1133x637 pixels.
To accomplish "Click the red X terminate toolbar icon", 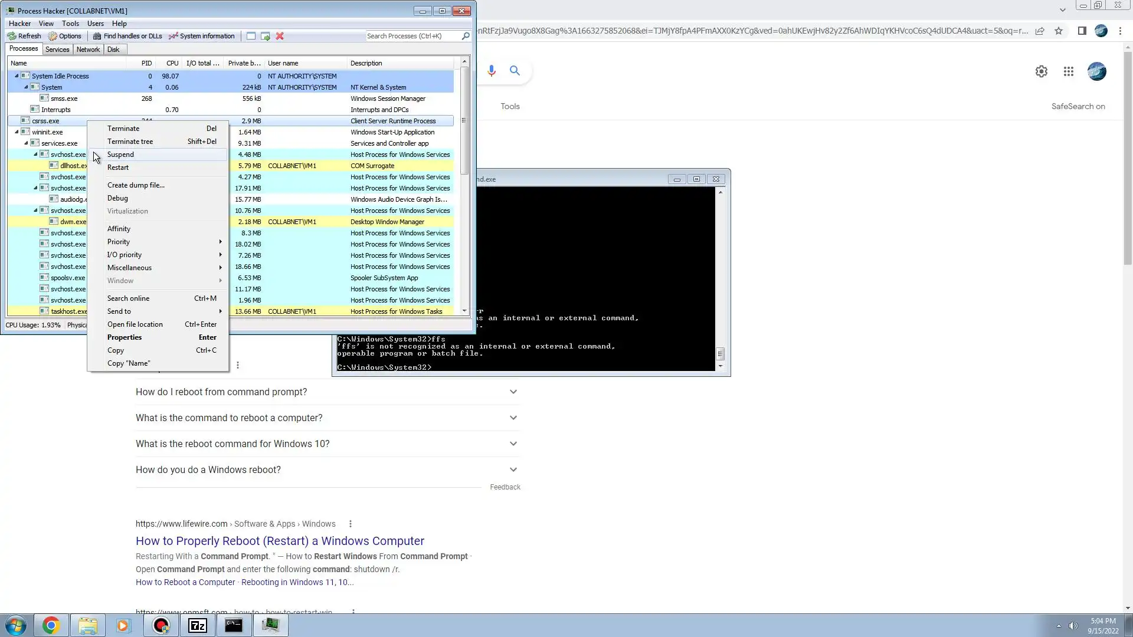I will click(x=280, y=36).
